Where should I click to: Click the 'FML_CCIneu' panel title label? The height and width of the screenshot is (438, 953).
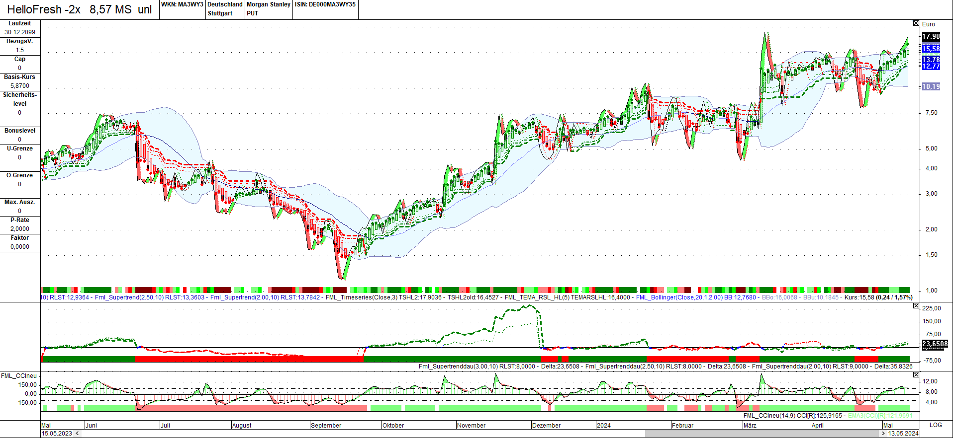(x=19, y=376)
